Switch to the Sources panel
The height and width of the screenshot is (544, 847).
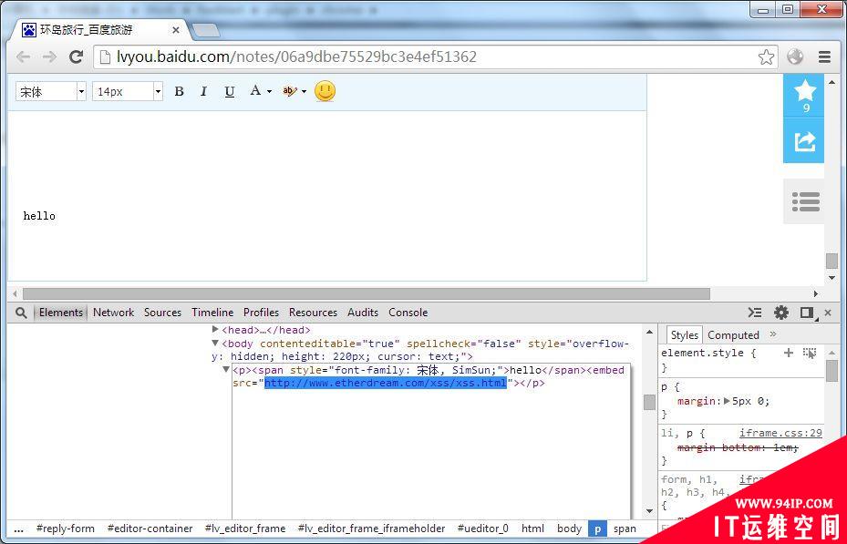162,313
